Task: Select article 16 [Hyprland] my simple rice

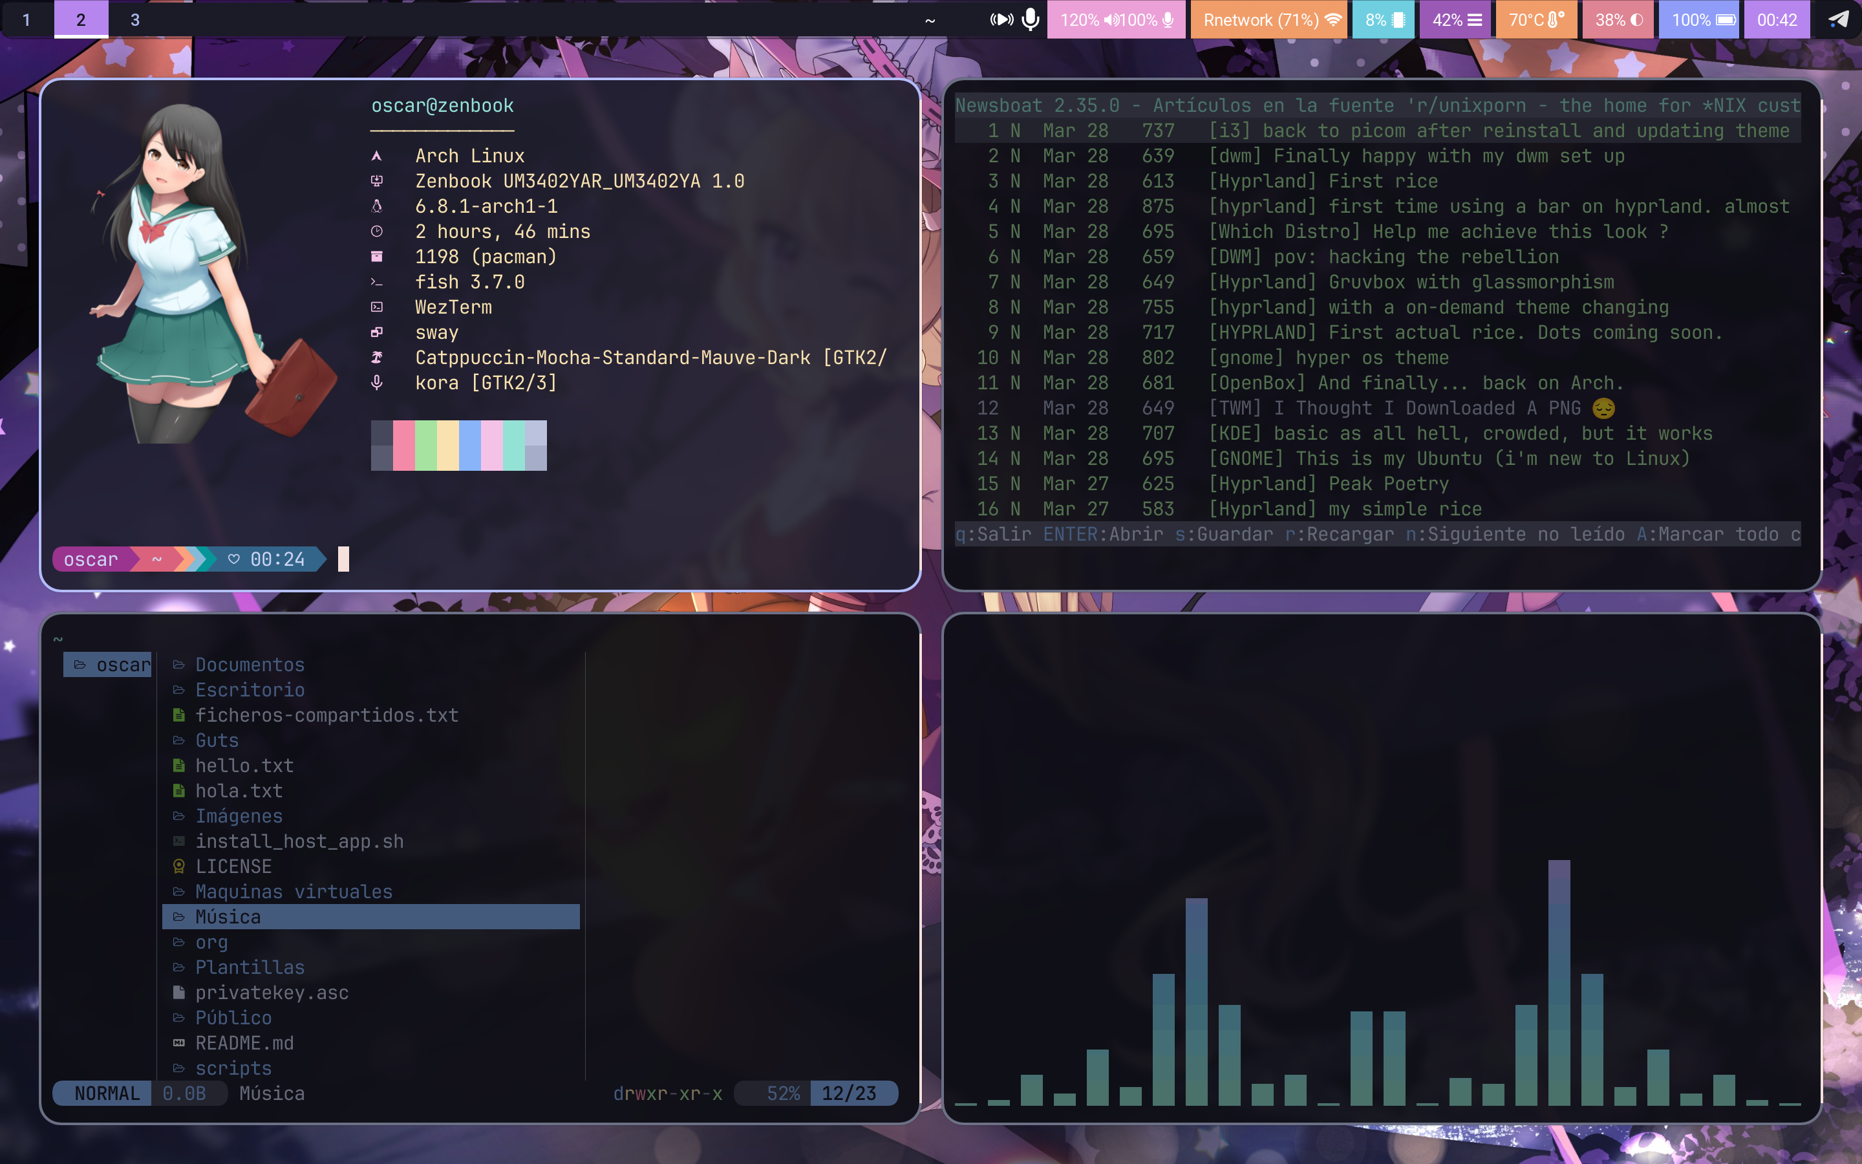Action: pos(1377,509)
